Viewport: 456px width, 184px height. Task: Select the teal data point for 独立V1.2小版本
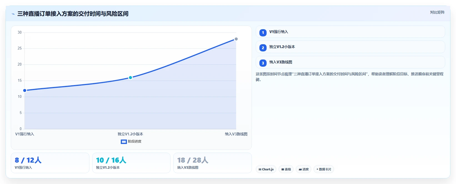(130, 78)
